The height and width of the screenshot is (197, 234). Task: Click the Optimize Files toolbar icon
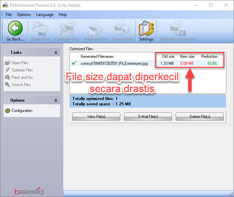[x=67, y=29]
